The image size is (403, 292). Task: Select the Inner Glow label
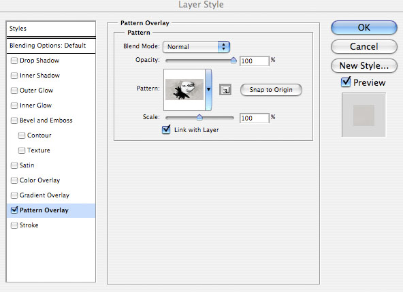[x=35, y=106]
